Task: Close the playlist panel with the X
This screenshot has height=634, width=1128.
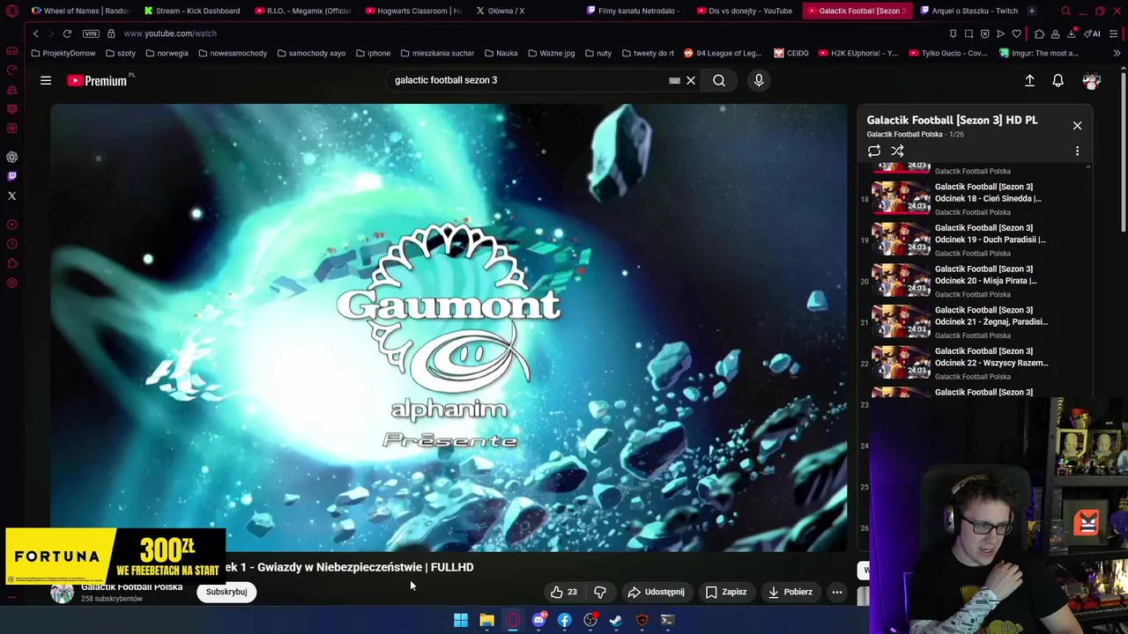Action: 1077,126
